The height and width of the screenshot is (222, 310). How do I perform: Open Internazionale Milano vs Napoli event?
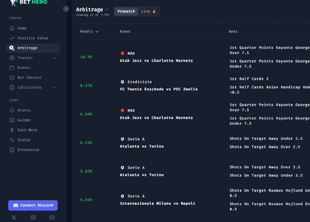[x=157, y=203]
